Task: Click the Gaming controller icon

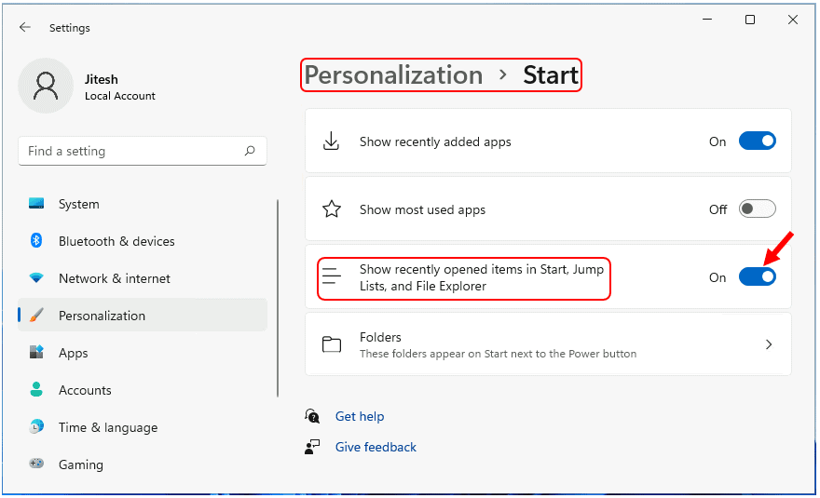Action: click(x=36, y=464)
